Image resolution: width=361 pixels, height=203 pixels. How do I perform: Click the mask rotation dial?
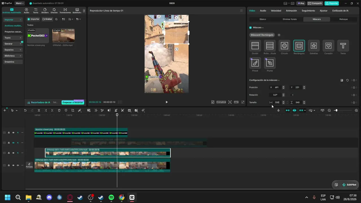(292, 95)
